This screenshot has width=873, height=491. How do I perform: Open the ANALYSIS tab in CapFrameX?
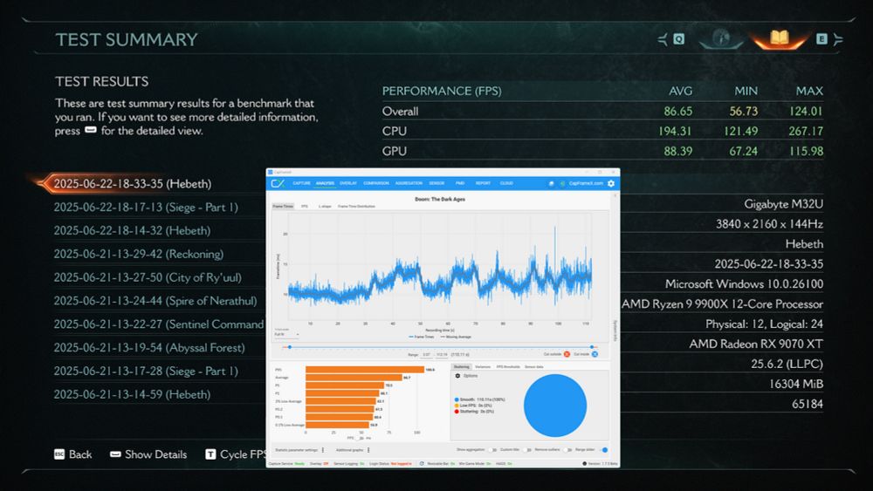coord(325,183)
